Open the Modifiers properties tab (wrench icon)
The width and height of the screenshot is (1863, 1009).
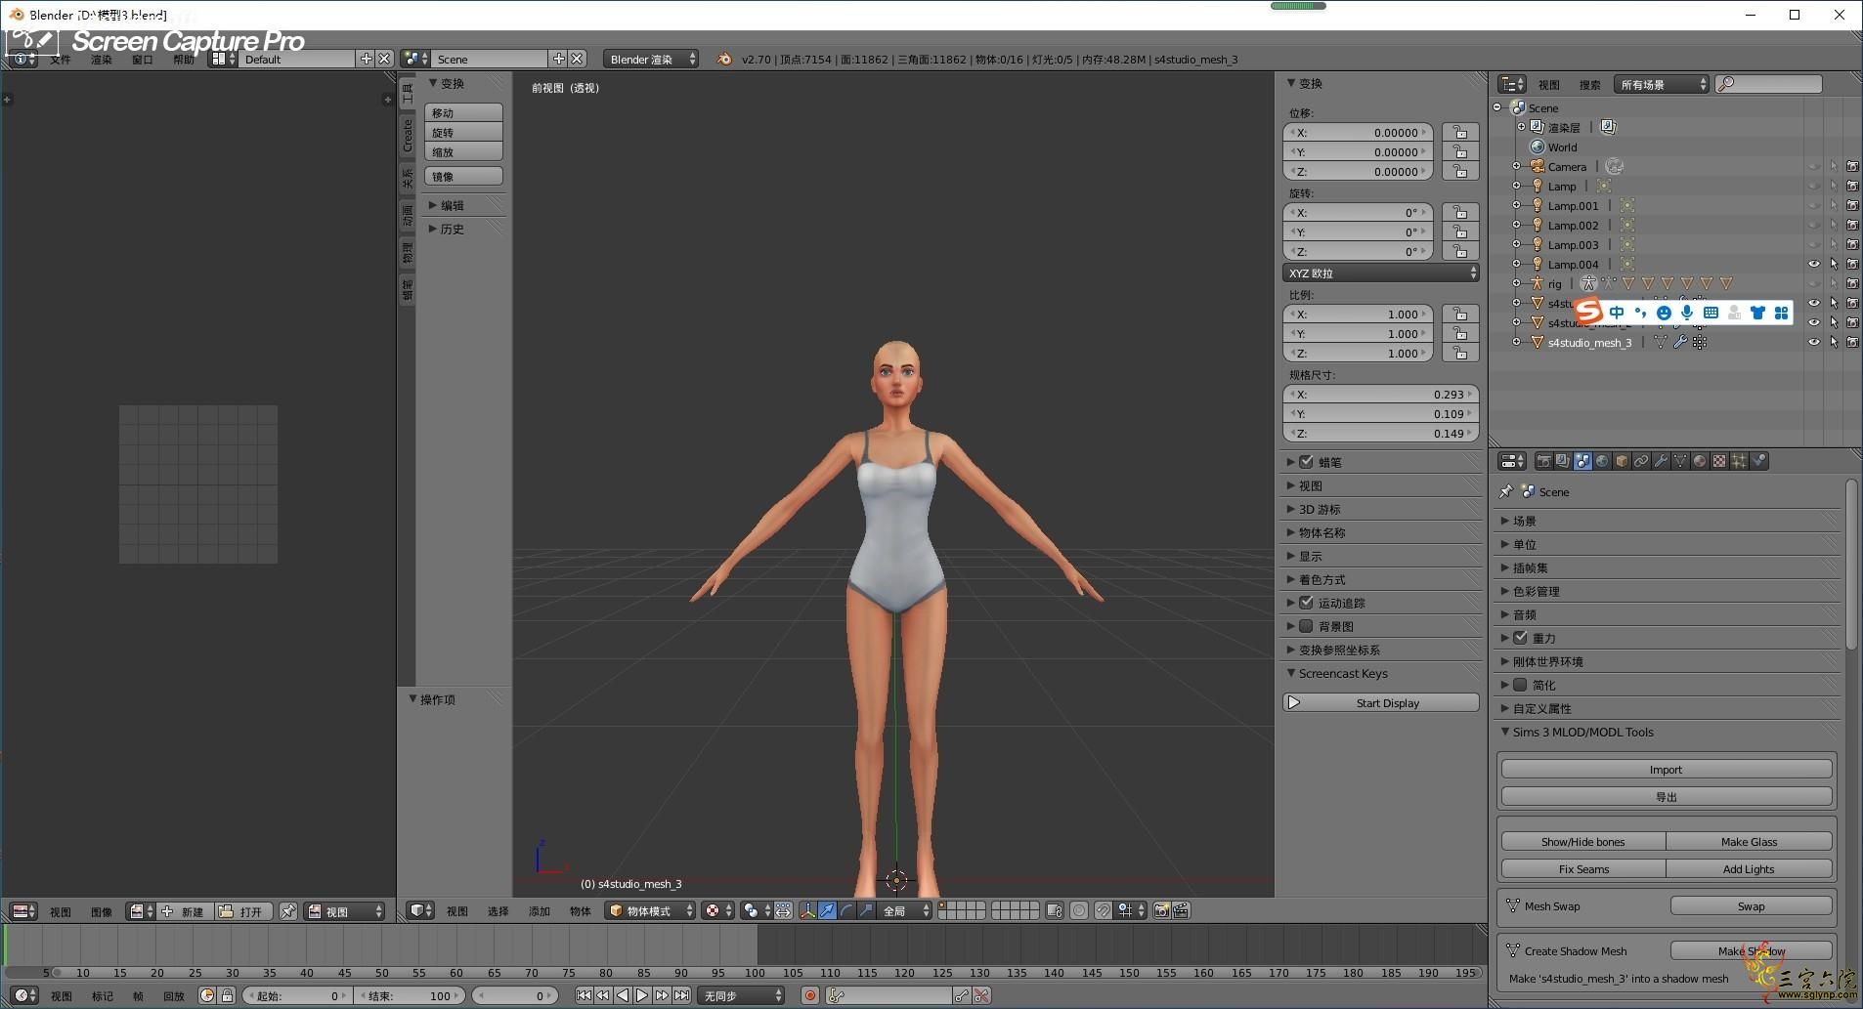point(1661,461)
